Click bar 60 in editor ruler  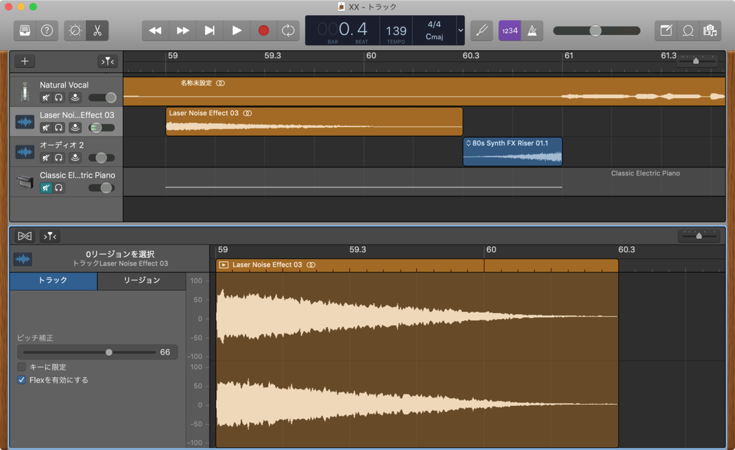(x=491, y=250)
